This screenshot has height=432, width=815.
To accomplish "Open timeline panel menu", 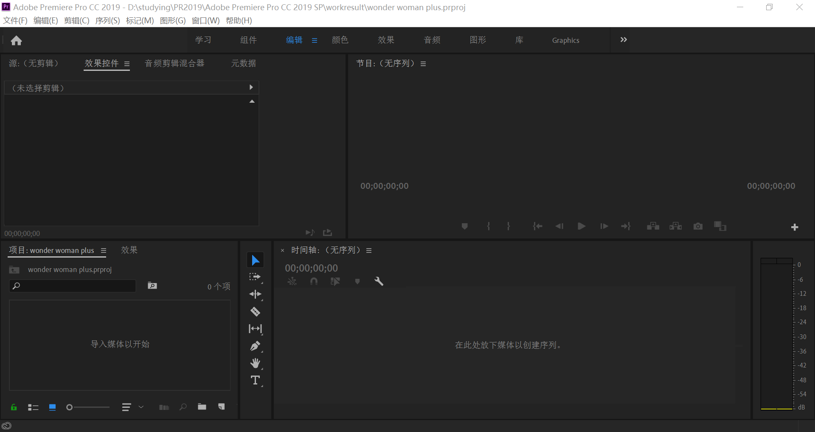I will (369, 251).
